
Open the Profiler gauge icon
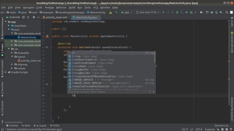click(x=186, y=12)
